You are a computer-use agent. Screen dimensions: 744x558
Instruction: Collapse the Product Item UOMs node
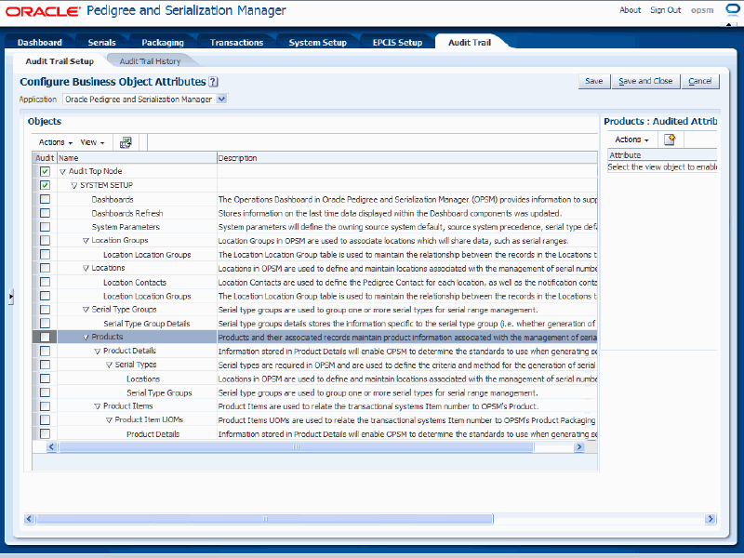click(109, 420)
